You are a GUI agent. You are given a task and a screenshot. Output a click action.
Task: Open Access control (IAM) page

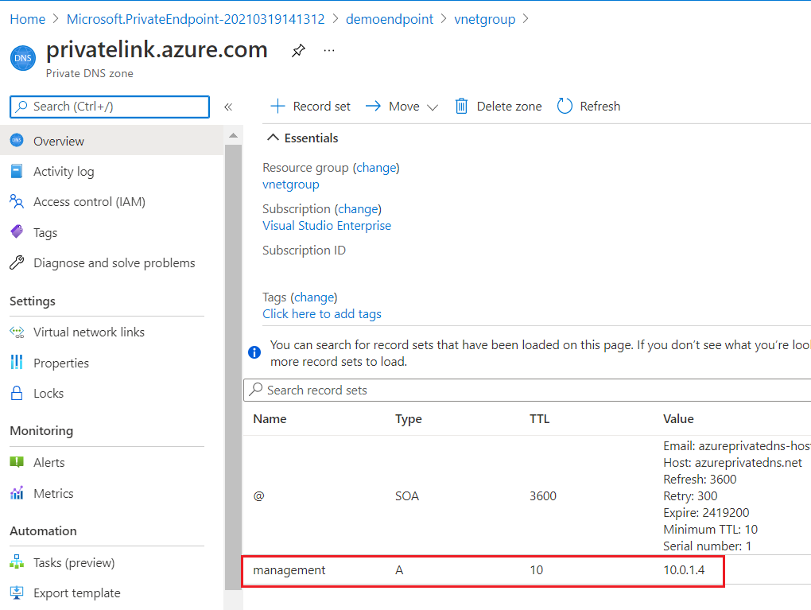click(x=89, y=202)
